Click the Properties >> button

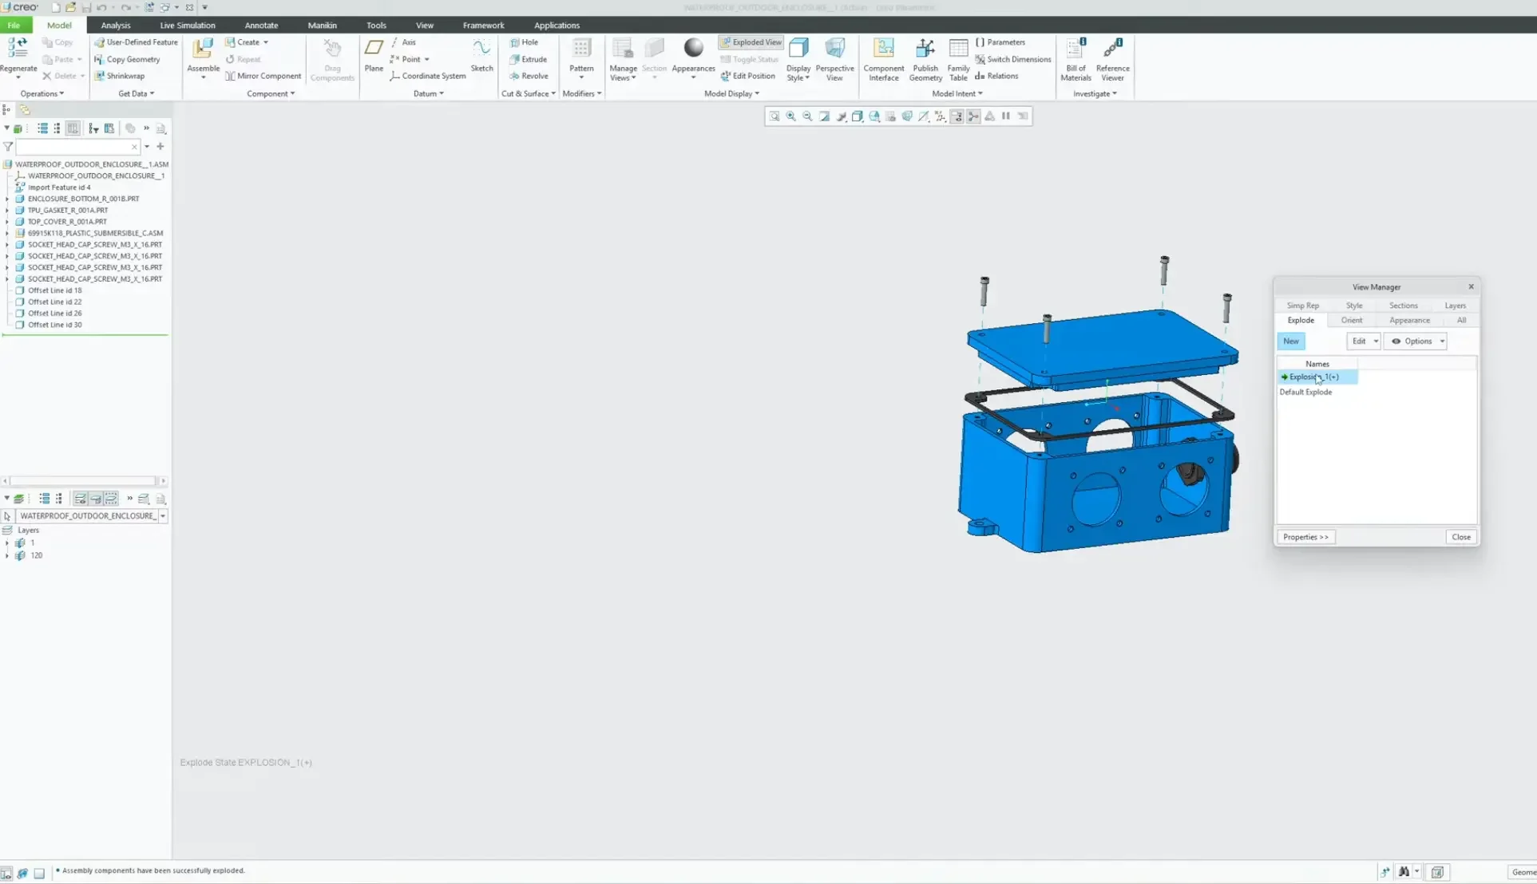[1305, 538]
